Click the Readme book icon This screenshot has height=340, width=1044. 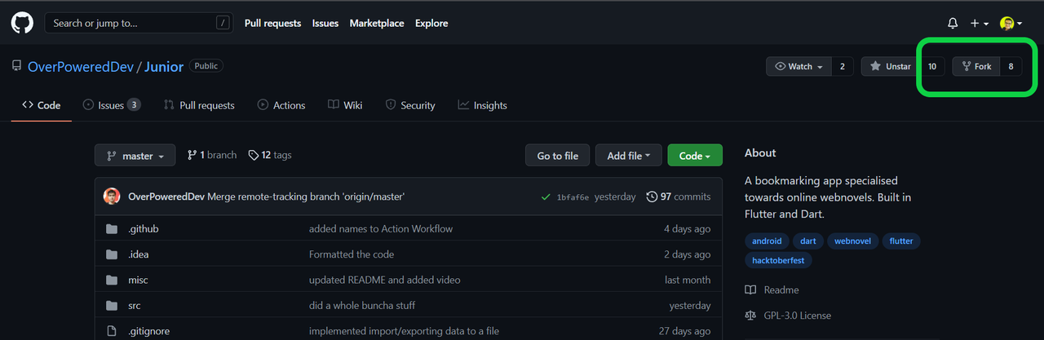pos(750,290)
